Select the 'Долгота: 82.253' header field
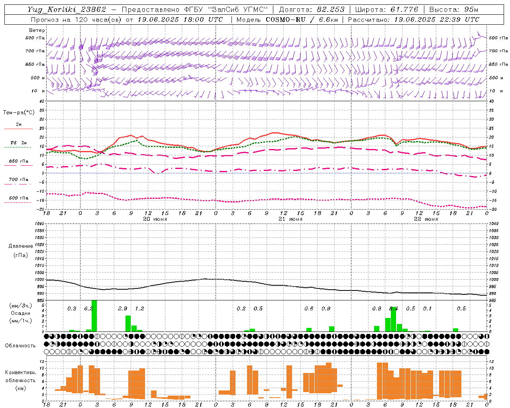The height and width of the screenshot is (408, 510). [312, 10]
